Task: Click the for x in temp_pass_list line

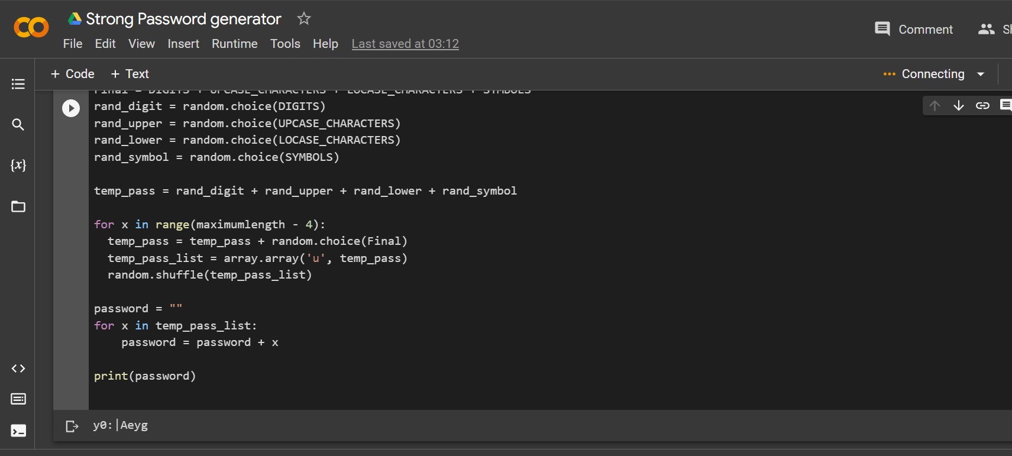Action: [x=176, y=326]
